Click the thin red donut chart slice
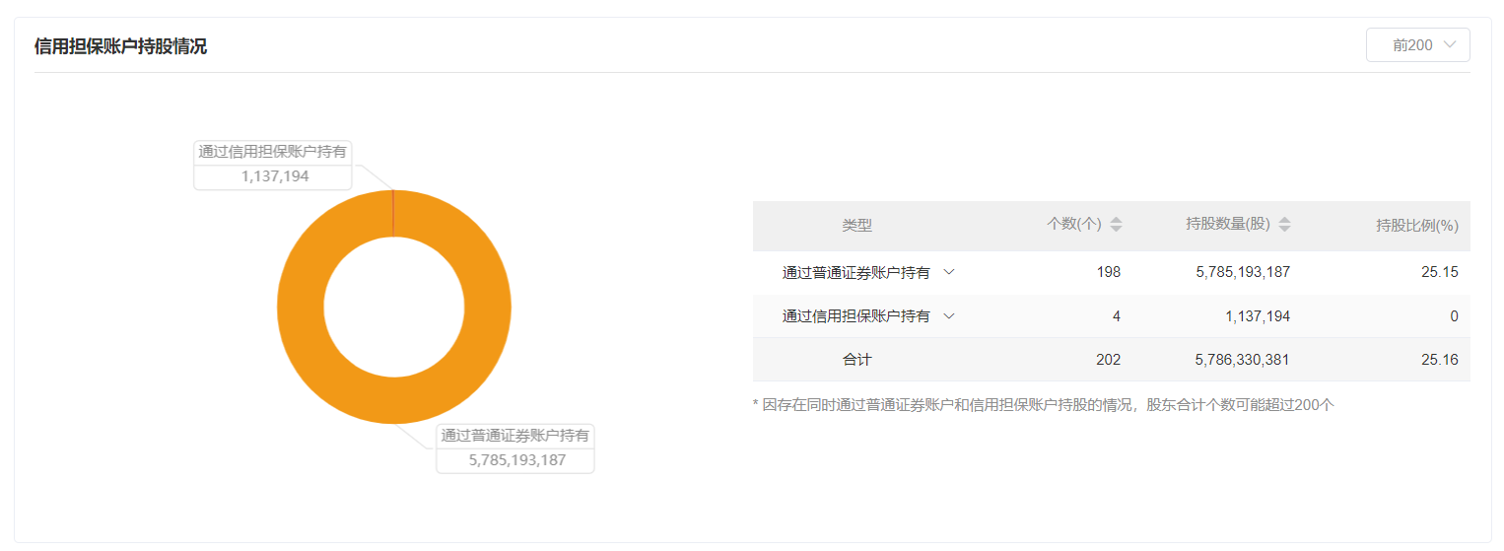This screenshot has height=551, width=1504. (x=393, y=213)
